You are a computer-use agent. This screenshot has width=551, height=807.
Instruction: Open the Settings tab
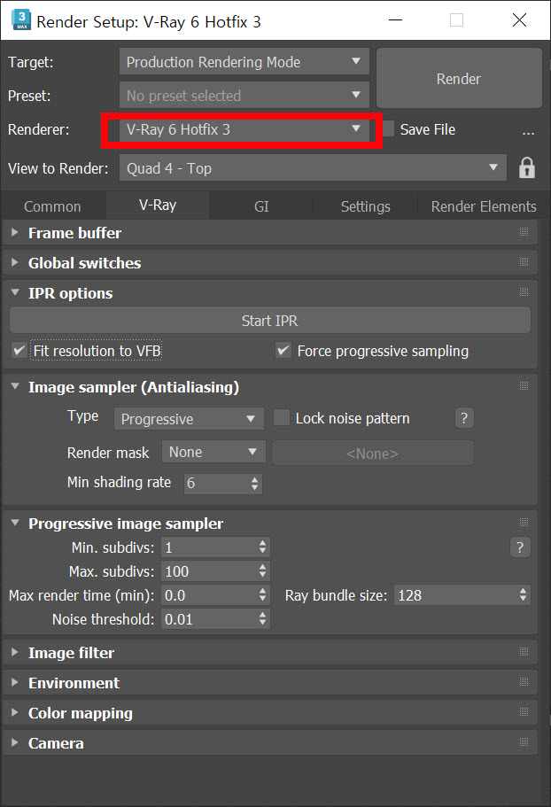click(365, 206)
